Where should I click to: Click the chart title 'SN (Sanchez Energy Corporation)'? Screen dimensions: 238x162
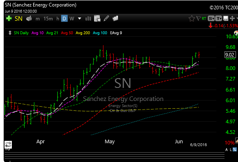pos(40,5)
